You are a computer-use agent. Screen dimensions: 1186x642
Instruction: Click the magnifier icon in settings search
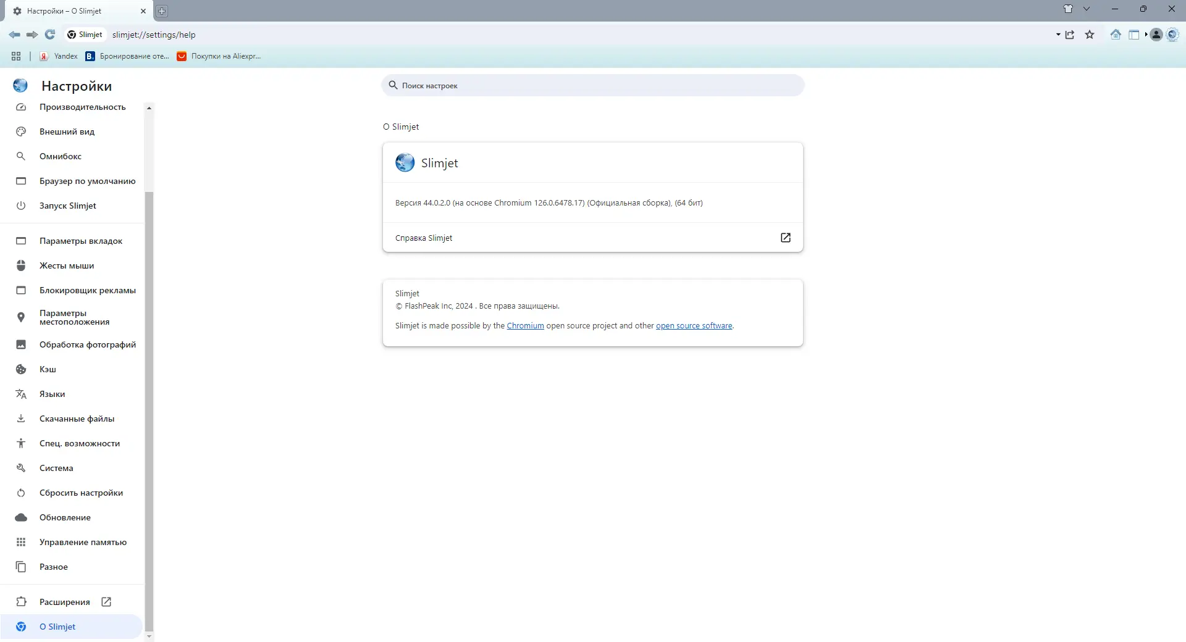click(393, 85)
